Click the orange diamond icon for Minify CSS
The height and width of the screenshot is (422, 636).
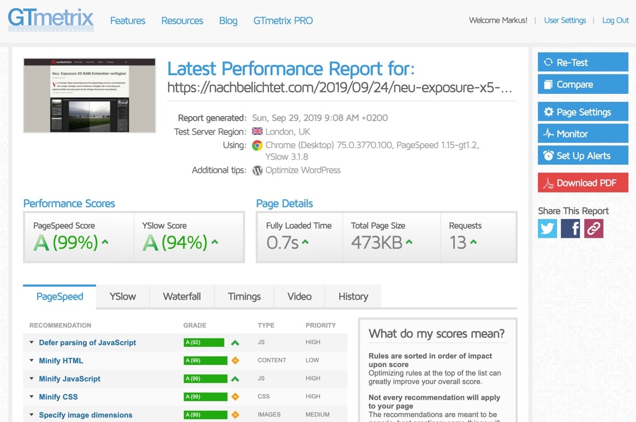pyautogui.click(x=235, y=397)
